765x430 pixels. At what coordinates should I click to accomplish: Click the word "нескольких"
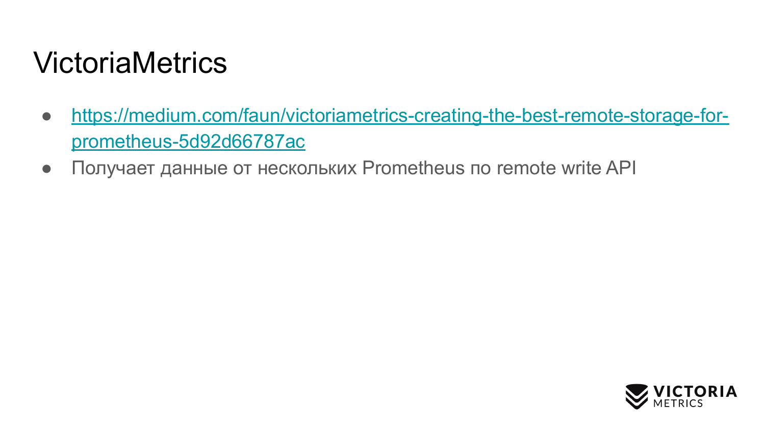(x=307, y=168)
